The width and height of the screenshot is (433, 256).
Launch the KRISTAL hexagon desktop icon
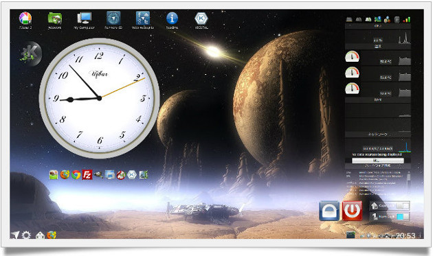click(x=201, y=19)
